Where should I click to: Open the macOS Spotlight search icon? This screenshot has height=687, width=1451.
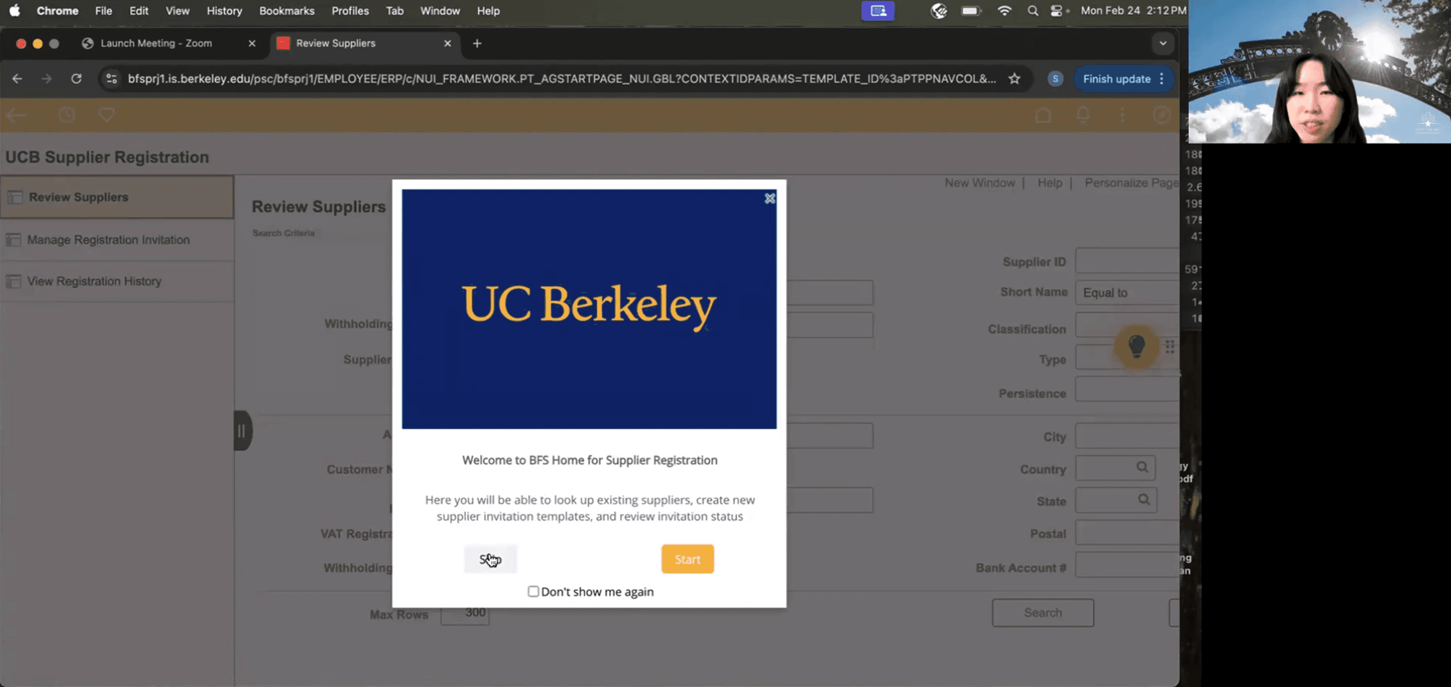coord(1032,11)
